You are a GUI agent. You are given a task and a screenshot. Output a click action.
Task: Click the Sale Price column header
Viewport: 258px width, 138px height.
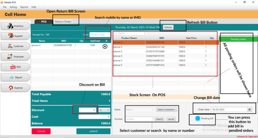(x=191, y=38)
